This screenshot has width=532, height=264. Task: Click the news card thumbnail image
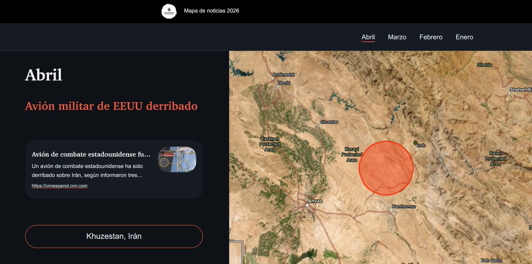177,159
